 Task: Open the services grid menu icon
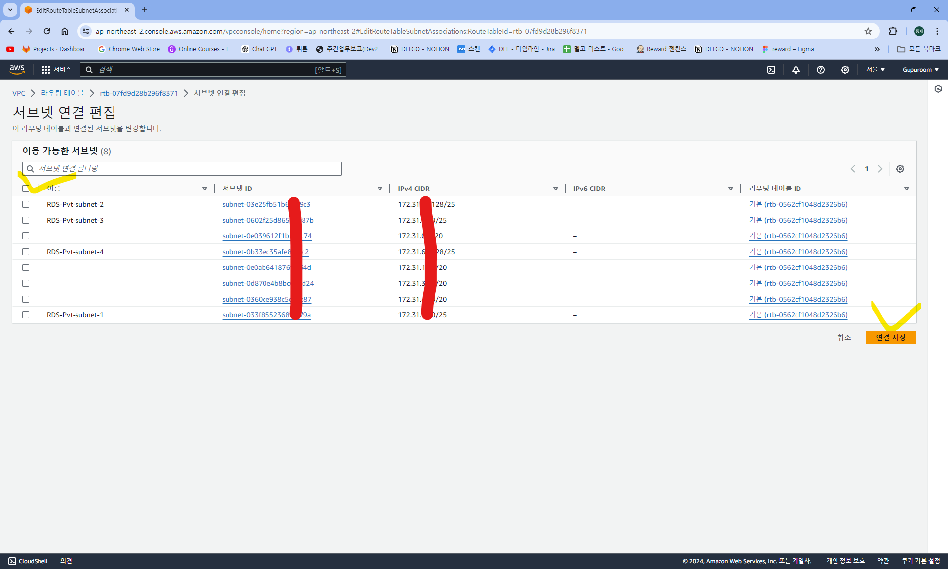click(x=45, y=70)
